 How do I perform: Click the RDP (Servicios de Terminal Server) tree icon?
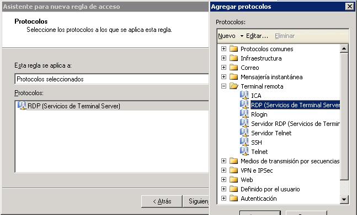[244, 105]
